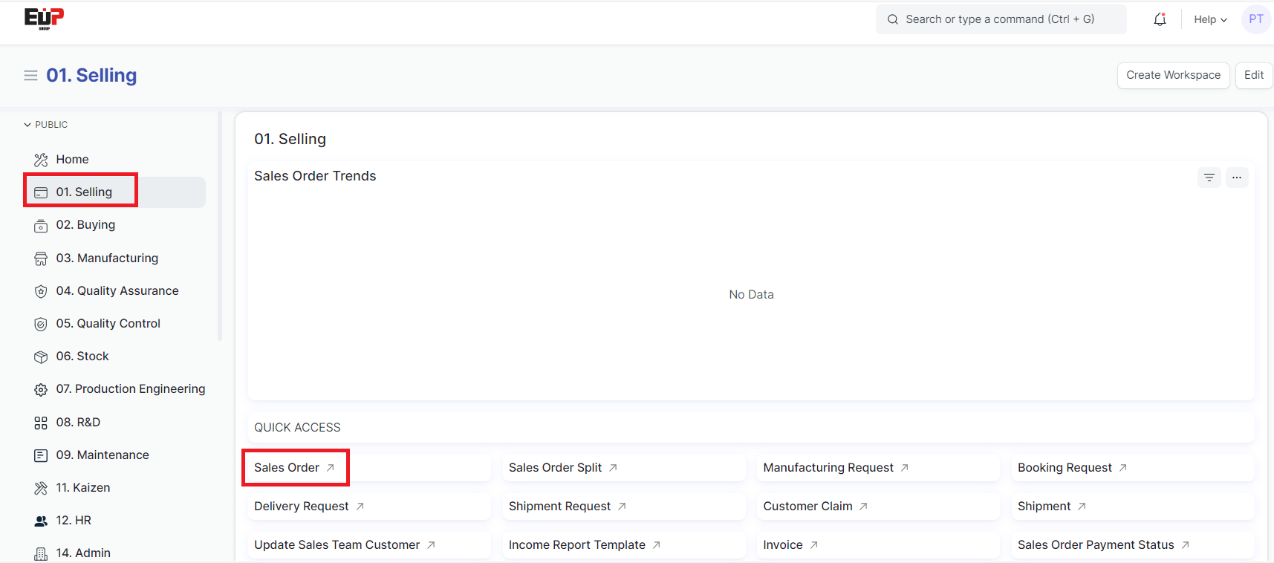Go to 03. Manufacturing workspace
This screenshot has width=1274, height=563.
point(107,258)
